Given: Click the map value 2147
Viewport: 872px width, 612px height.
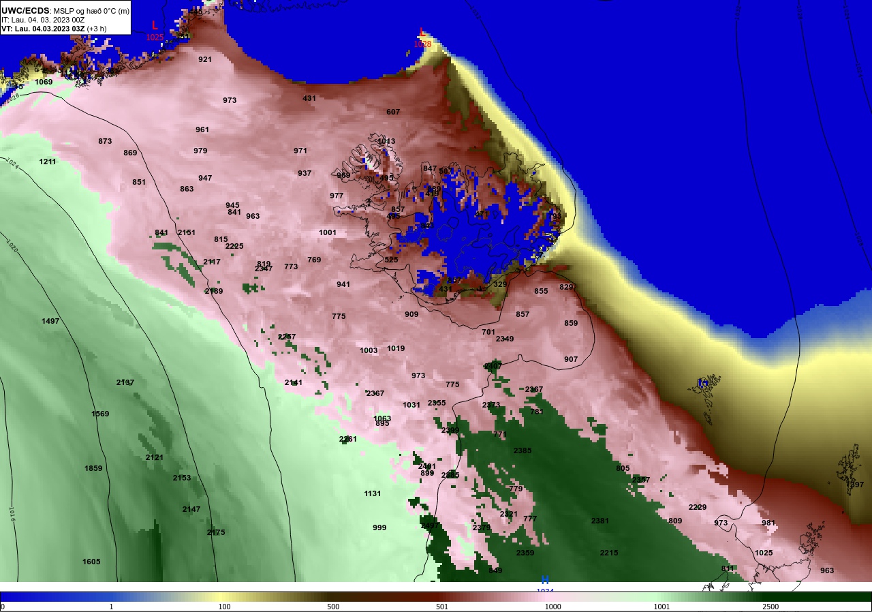Looking at the screenshot, I should point(191,509).
